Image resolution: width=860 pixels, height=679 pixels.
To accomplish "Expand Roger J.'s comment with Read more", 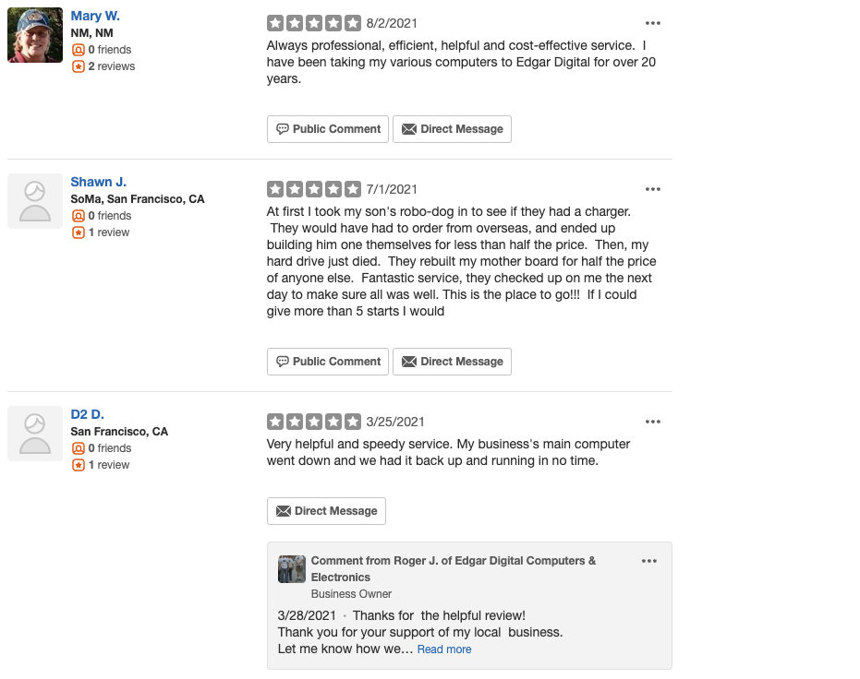I will click(x=444, y=649).
